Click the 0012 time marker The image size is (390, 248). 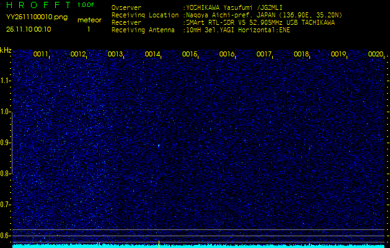click(x=78, y=54)
